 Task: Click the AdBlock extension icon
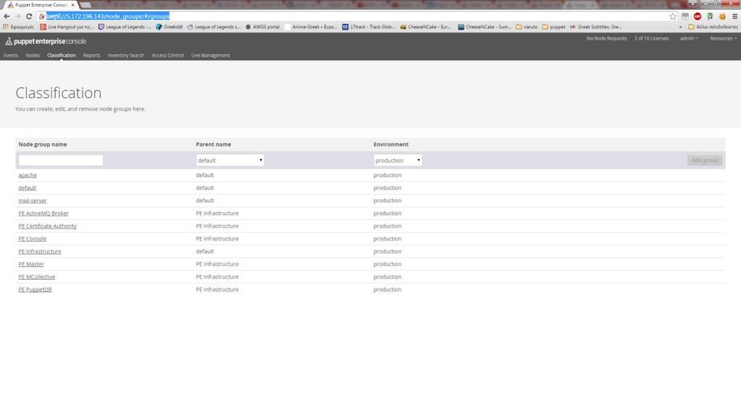698,16
